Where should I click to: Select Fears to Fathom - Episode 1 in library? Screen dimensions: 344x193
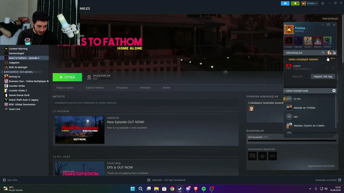pos(24,58)
